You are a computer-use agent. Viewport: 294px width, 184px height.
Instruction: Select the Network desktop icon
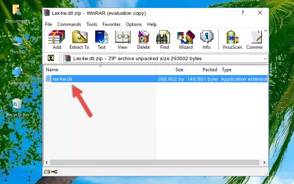pos(17,76)
